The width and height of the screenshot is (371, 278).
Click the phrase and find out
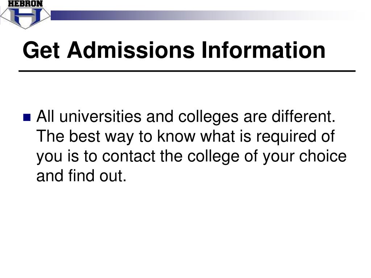[x=81, y=176]
